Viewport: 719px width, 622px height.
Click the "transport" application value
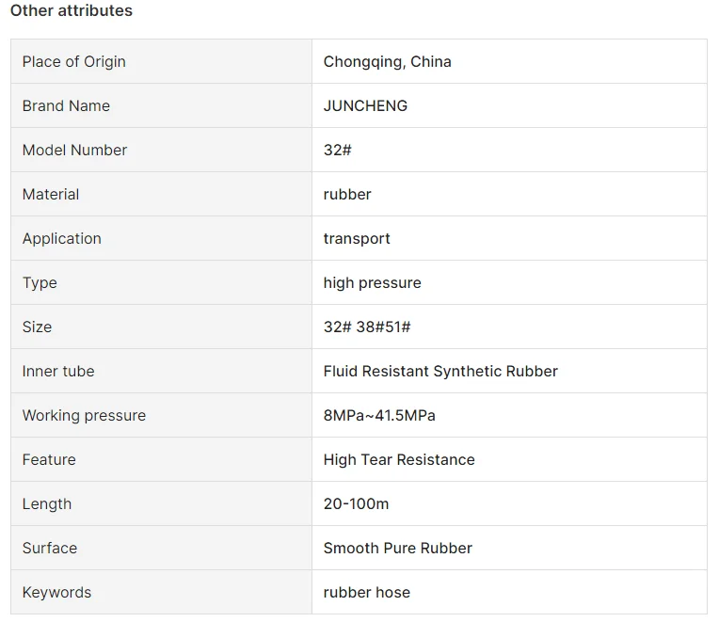(x=357, y=239)
